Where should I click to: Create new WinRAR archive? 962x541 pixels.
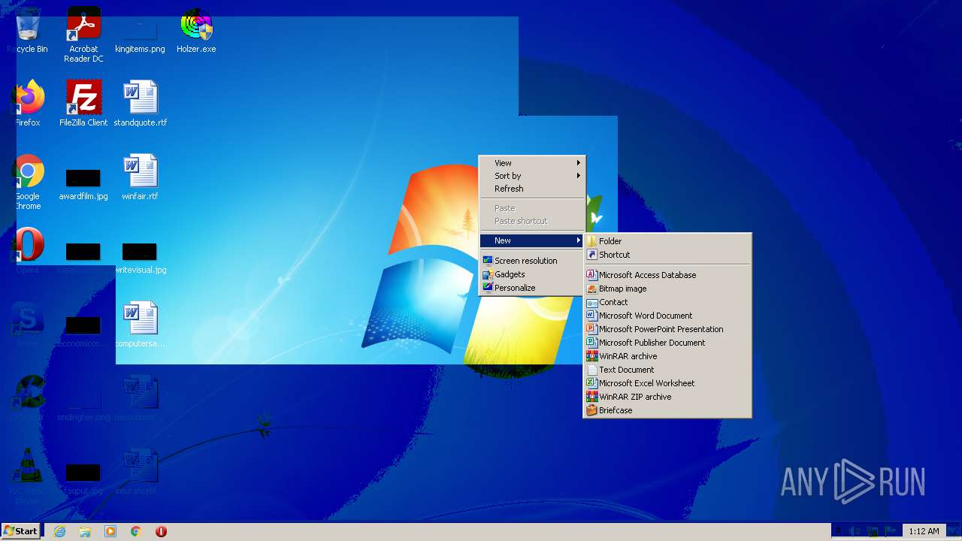[x=667, y=356]
